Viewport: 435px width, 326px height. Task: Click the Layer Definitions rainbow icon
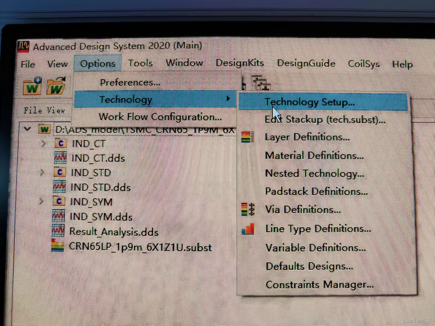click(247, 137)
